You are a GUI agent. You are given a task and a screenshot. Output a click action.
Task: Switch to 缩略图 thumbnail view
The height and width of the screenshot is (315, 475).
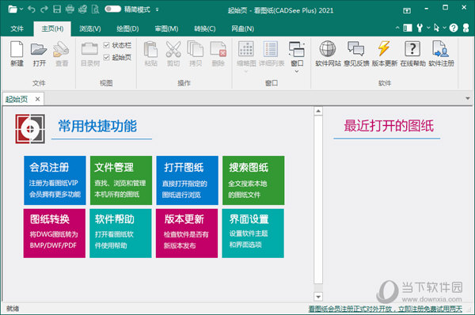tap(246, 49)
